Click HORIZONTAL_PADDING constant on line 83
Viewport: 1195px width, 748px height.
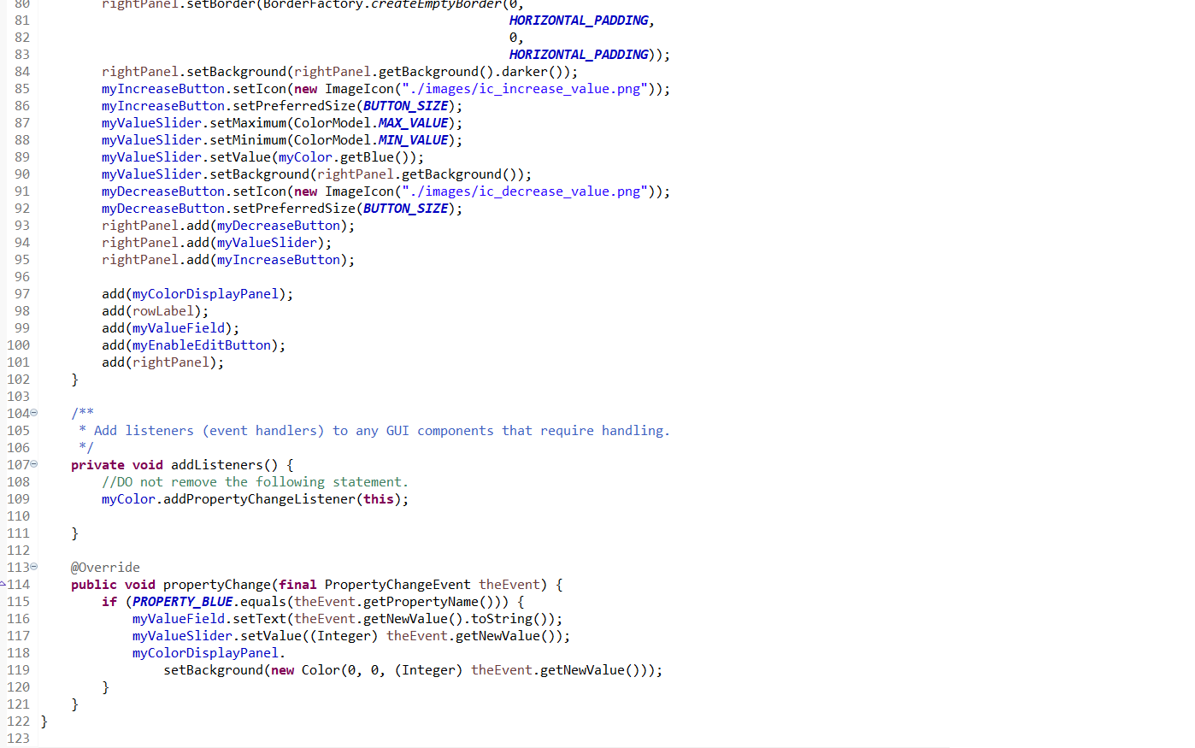579,55
